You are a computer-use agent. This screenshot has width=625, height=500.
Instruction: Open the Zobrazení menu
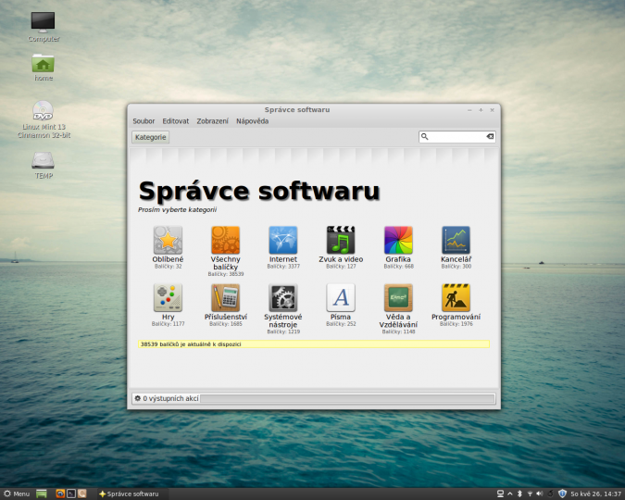(x=212, y=121)
